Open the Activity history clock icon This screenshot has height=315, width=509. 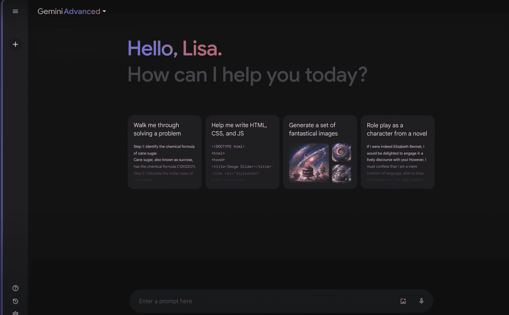click(15, 301)
